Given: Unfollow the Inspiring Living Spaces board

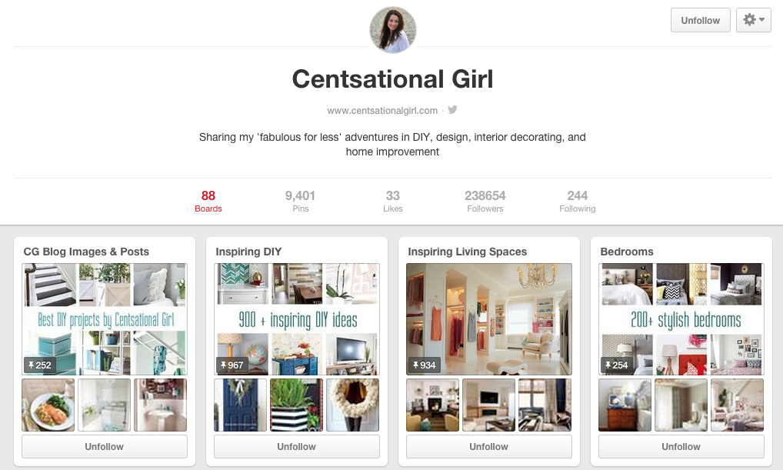Looking at the screenshot, I should tap(489, 446).
